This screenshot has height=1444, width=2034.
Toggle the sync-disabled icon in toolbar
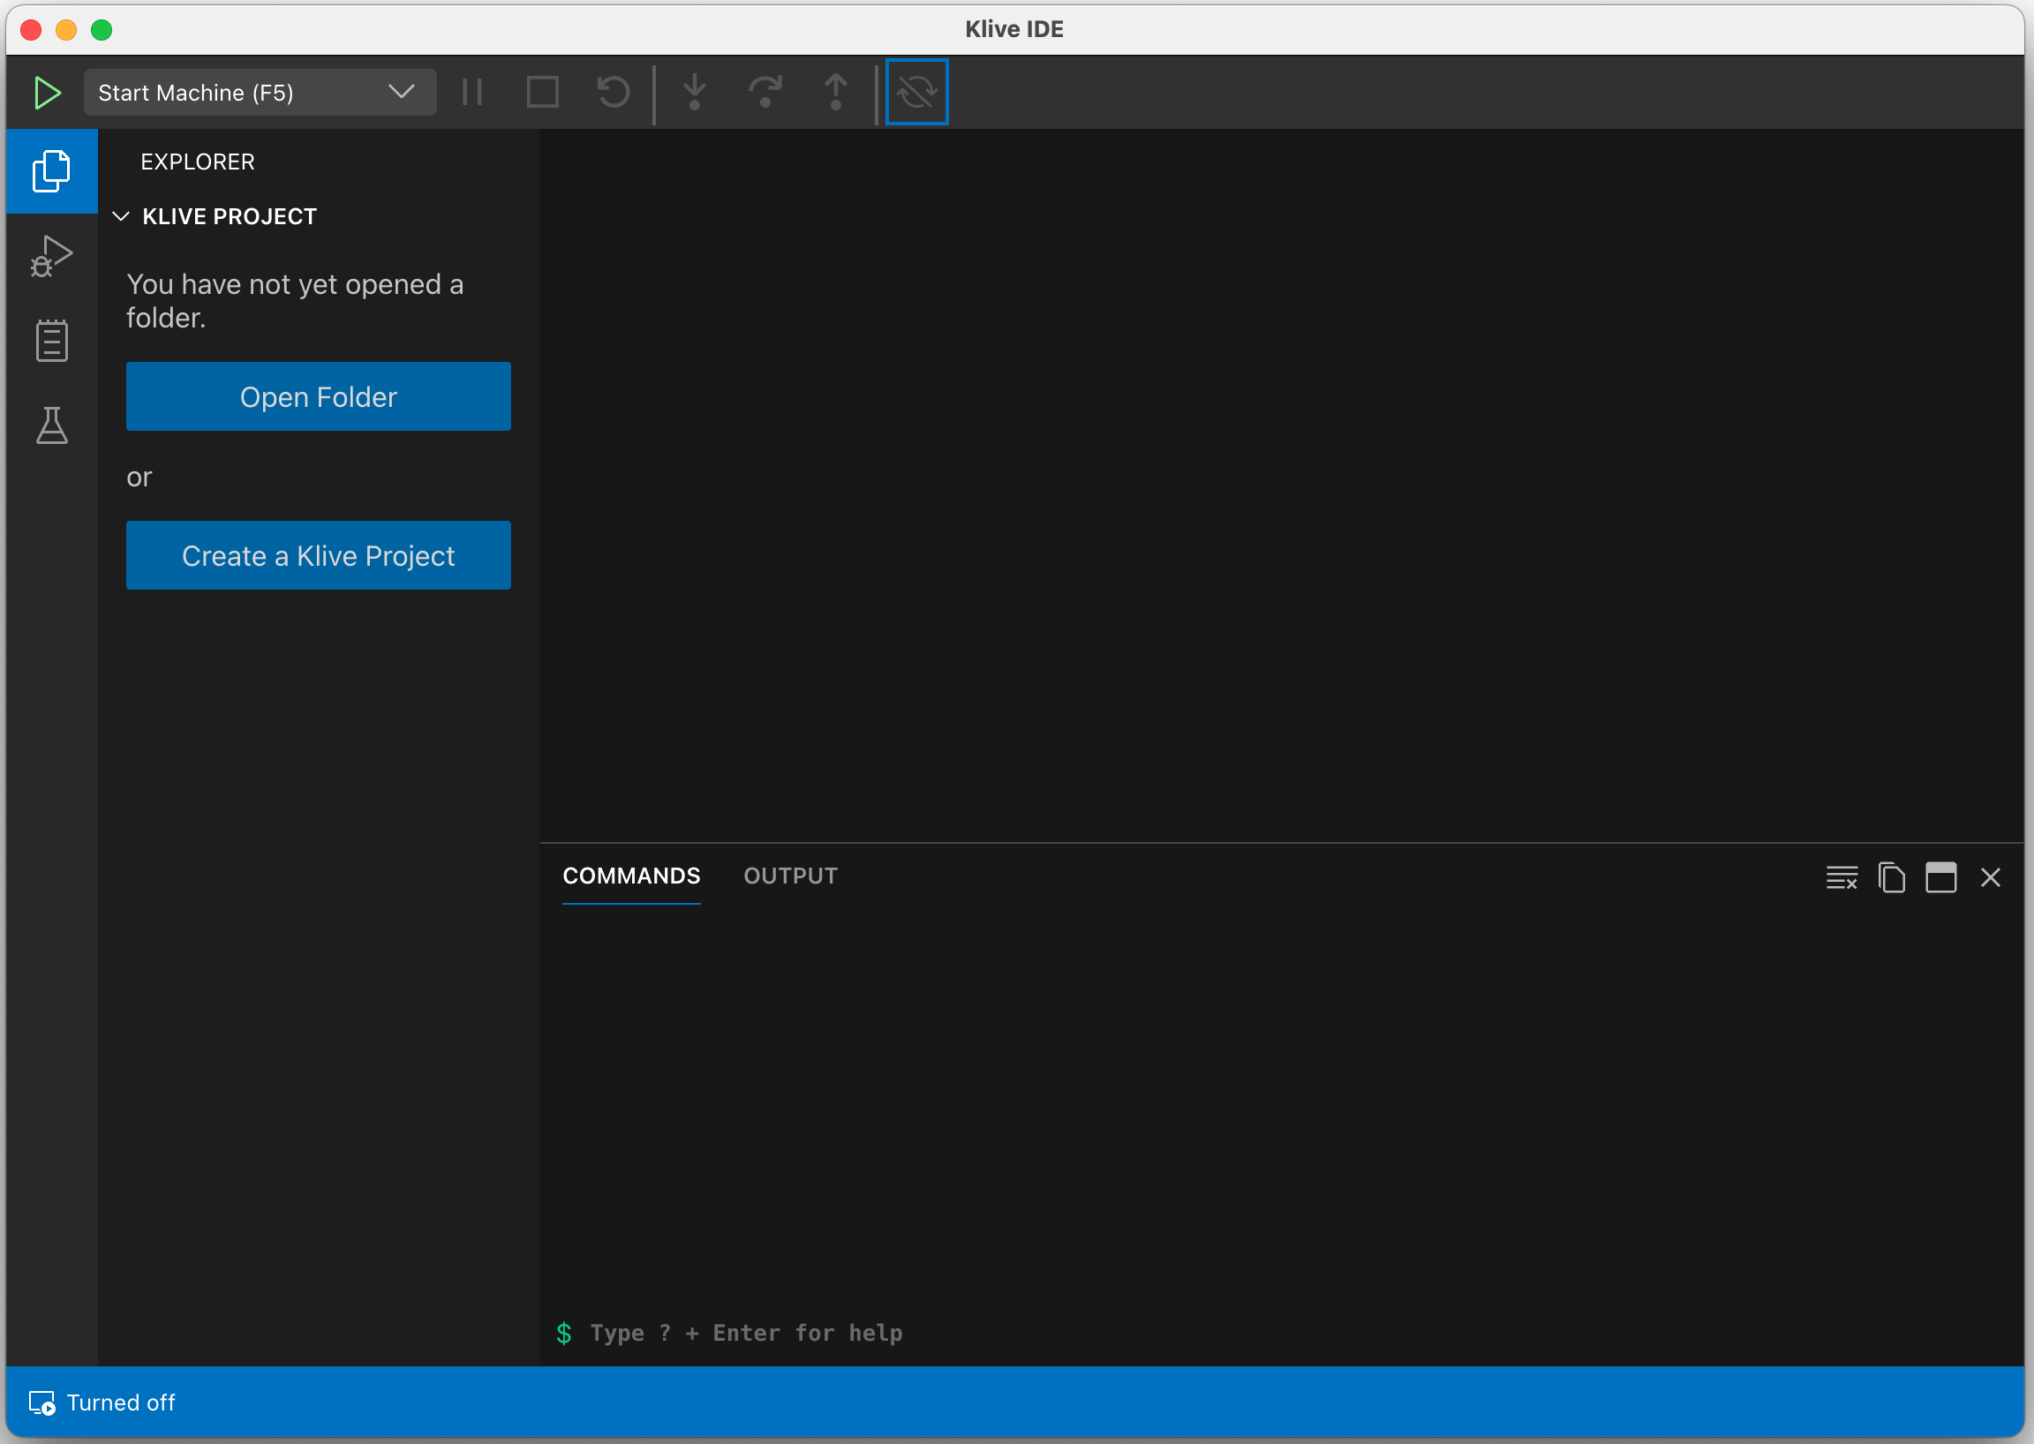[x=917, y=93]
